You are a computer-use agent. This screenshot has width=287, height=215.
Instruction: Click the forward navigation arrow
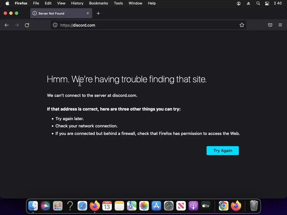pos(17,25)
